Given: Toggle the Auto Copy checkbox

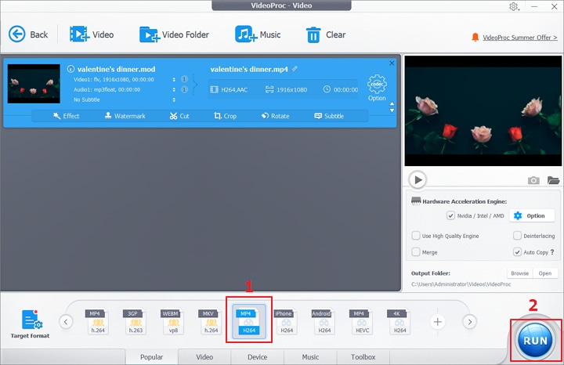Looking at the screenshot, I should tap(517, 251).
